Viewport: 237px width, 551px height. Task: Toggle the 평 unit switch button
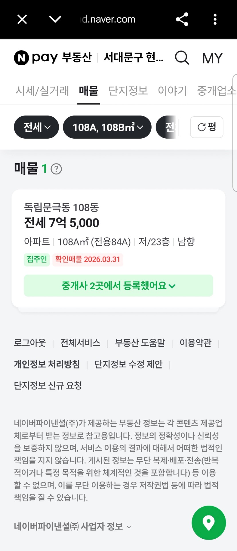pyautogui.click(x=207, y=127)
